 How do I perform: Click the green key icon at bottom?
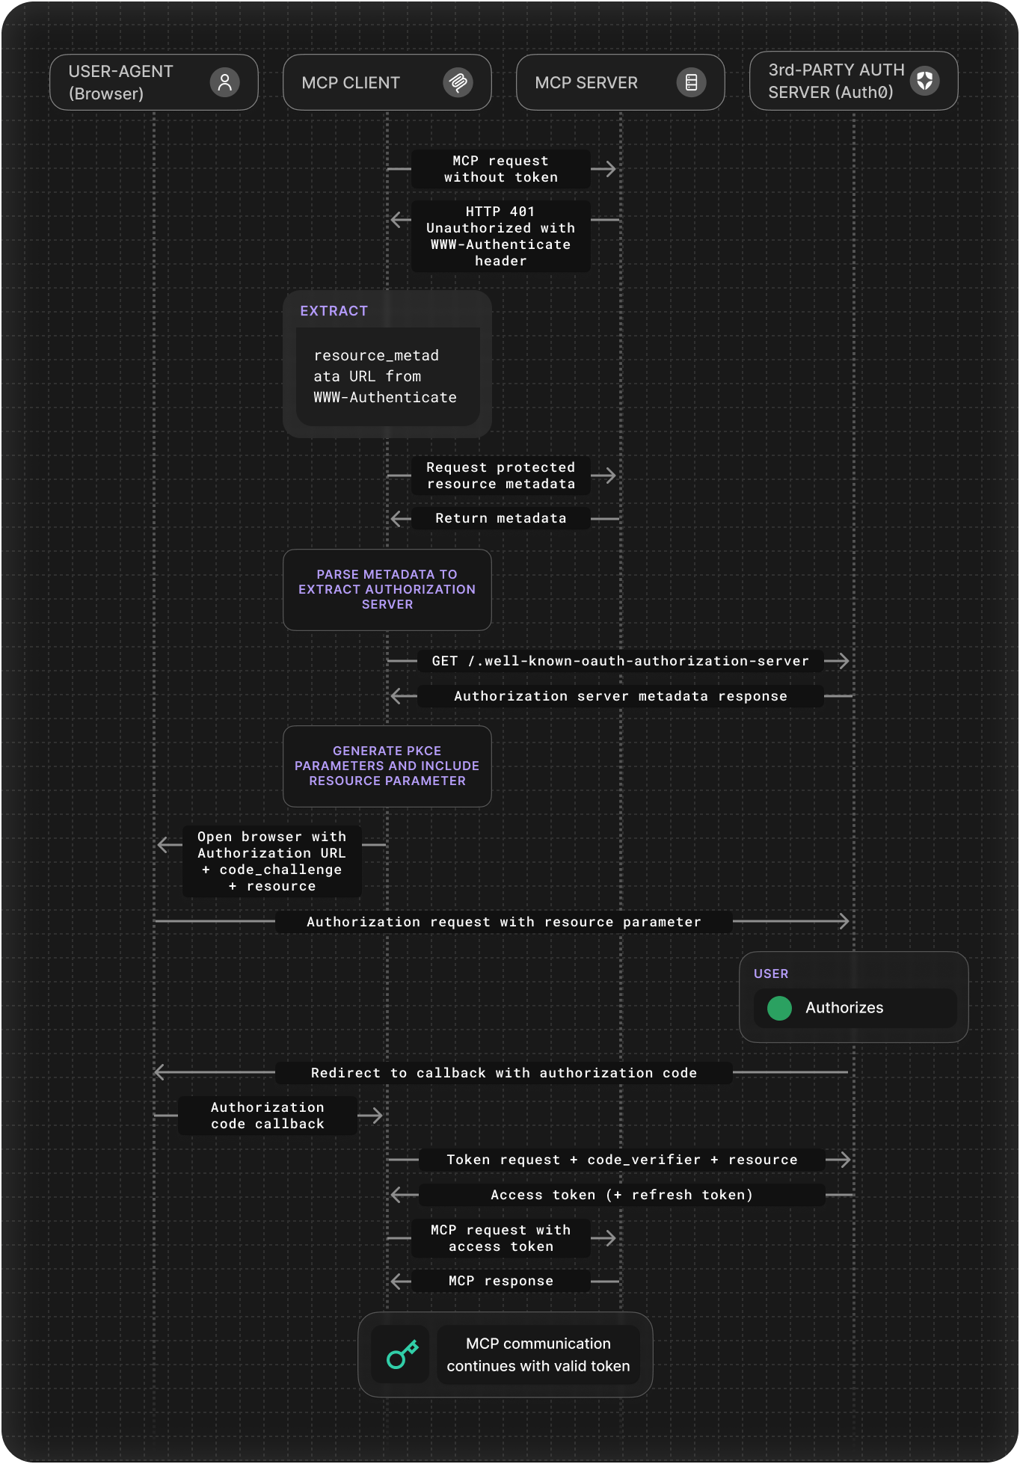click(x=402, y=1355)
